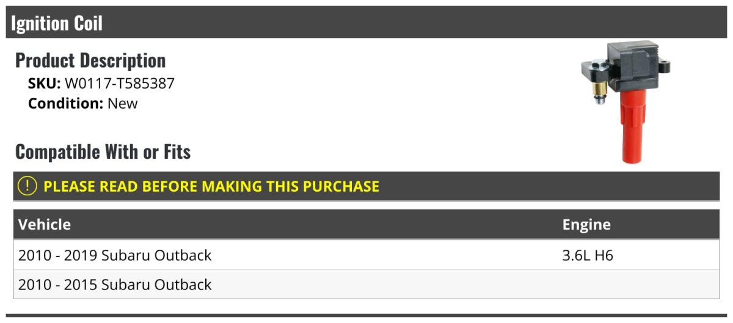The image size is (733, 323).
Task: Select the "Product Description" heading
Action: tap(90, 60)
